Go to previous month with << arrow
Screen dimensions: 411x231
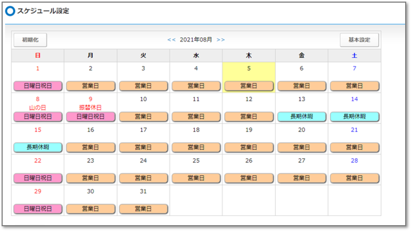pos(171,40)
